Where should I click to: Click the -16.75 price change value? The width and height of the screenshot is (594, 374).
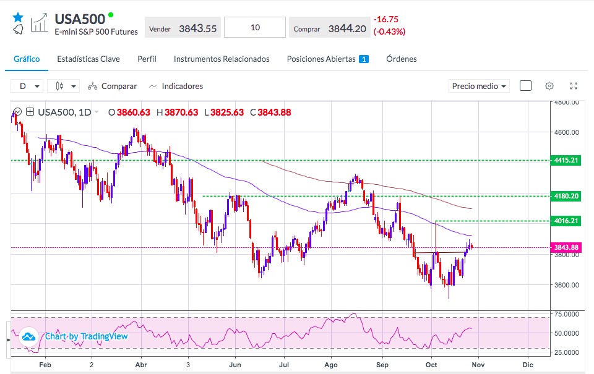(x=386, y=19)
